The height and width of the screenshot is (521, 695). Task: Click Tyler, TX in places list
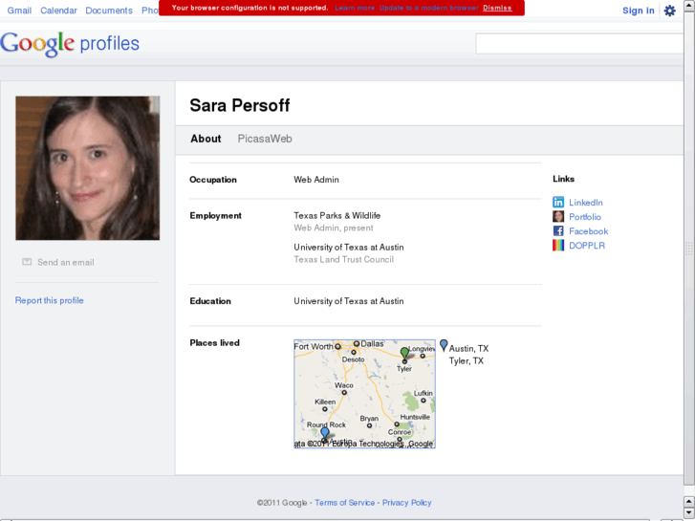[466, 361]
